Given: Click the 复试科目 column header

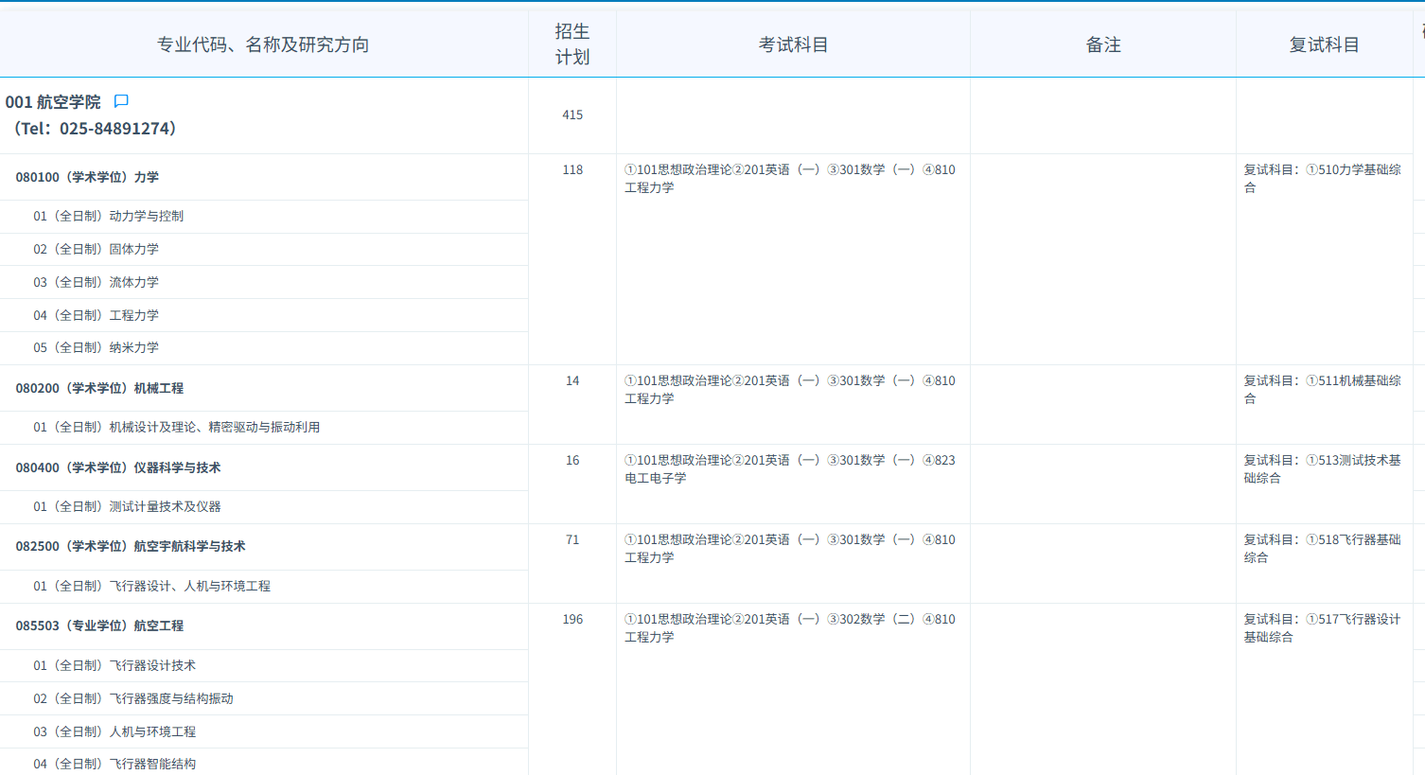Looking at the screenshot, I should (1324, 44).
